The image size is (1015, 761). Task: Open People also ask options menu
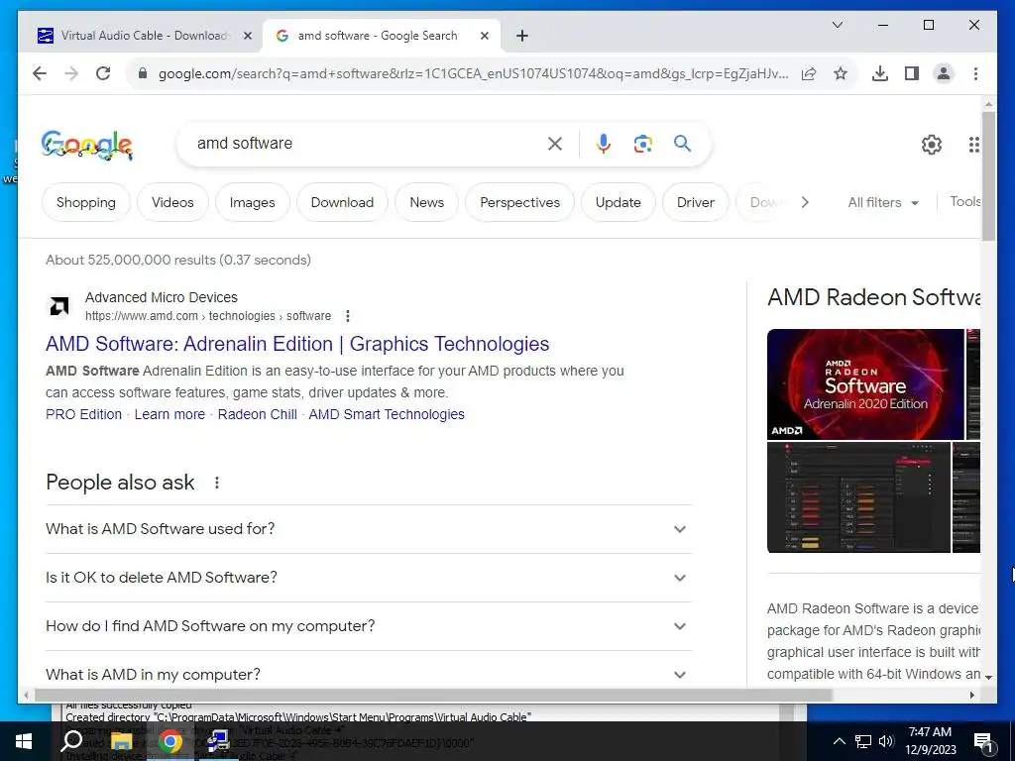click(217, 483)
